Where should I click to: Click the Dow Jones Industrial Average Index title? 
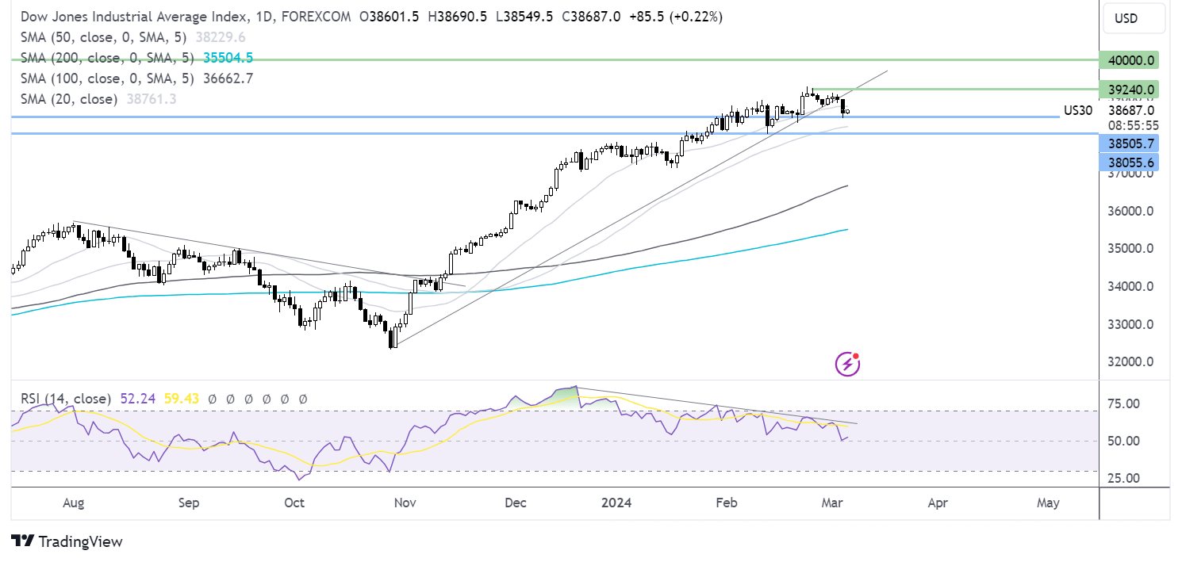tap(136, 17)
